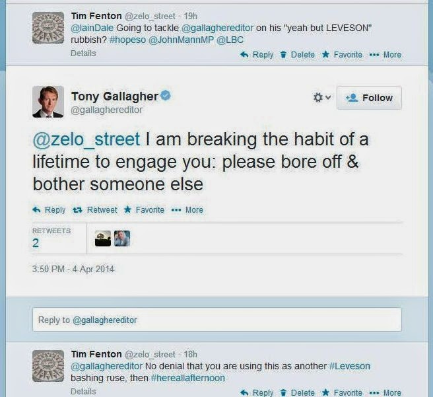
Task: Favorite Tony Gallagher's main tweet
Action: (144, 210)
